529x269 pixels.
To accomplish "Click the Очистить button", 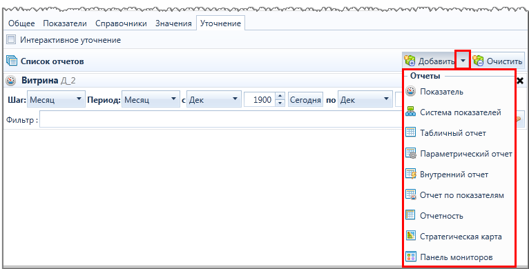I will [x=498, y=61].
